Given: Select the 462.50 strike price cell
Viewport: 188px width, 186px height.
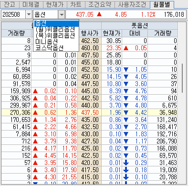Looking at the screenshot, I should pos(90,41).
